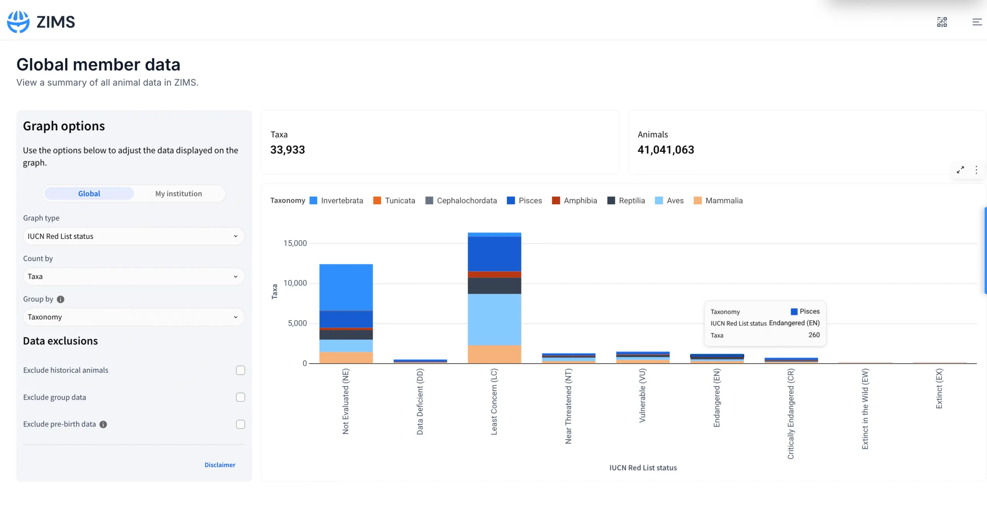The width and height of the screenshot is (987, 508).
Task: Open the QR code icon in the header
Action: (x=942, y=22)
